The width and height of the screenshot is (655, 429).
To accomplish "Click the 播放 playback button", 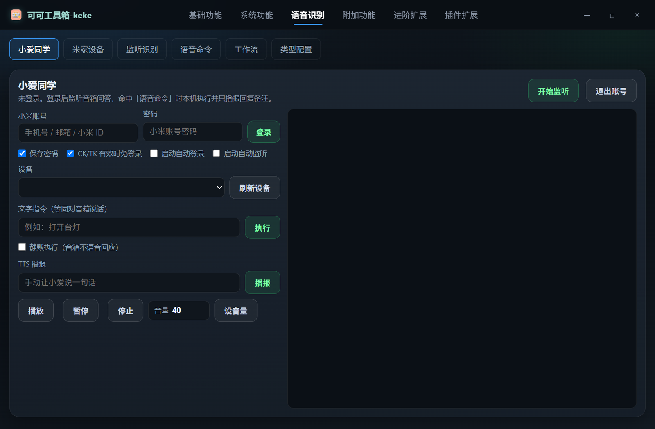I will point(36,311).
